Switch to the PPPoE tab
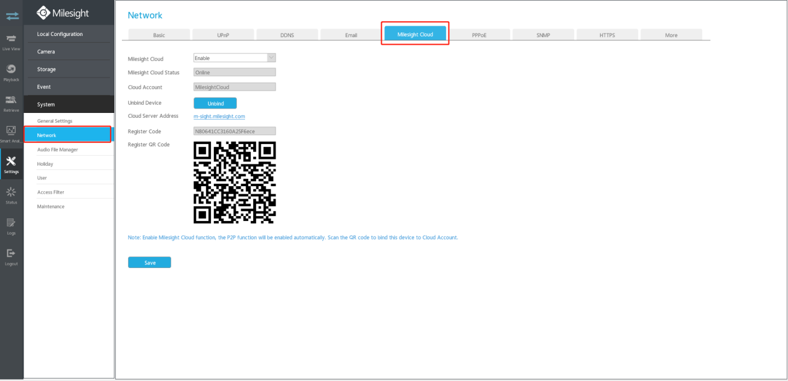Screen dimensions: 788x381 click(x=479, y=35)
